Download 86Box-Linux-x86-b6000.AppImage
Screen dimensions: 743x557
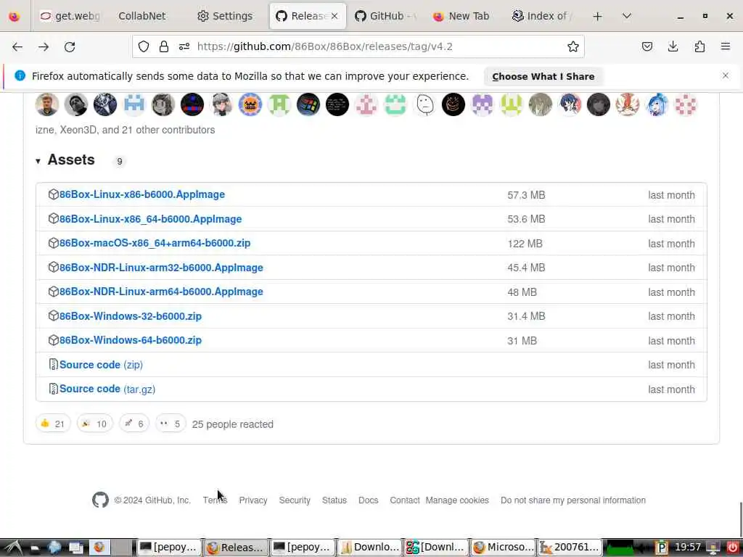[142, 194]
